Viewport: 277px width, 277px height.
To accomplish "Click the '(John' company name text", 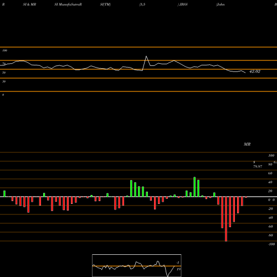I will [x=220, y=4].
